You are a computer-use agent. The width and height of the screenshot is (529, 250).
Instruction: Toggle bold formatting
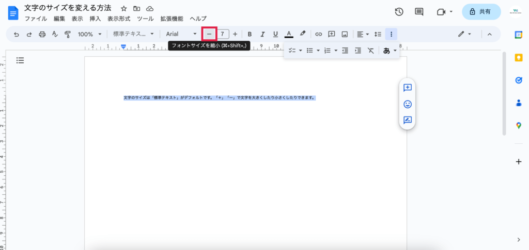[250, 34]
